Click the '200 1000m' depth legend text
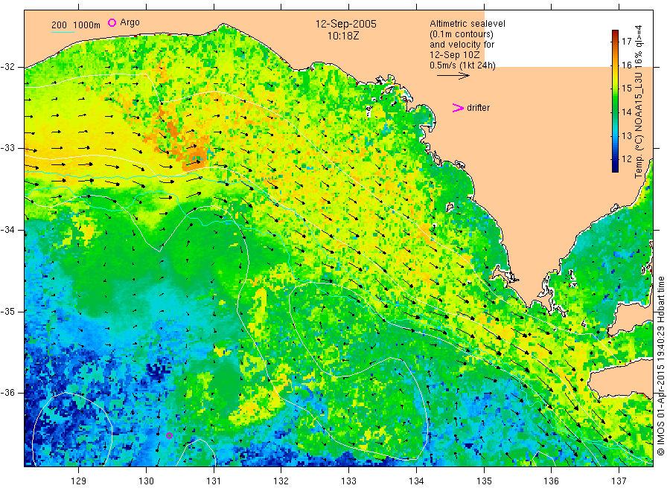The width and height of the screenshot is (670, 491). (x=76, y=25)
